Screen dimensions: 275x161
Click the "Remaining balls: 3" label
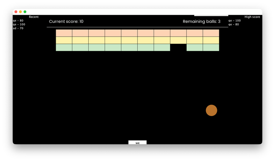pos(201,22)
